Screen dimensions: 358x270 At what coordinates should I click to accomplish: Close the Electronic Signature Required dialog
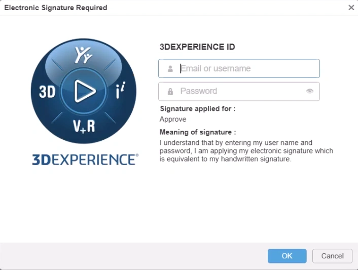[x=351, y=8]
